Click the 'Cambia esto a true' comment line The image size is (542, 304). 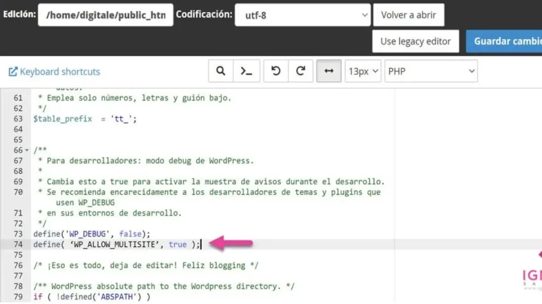[211, 182]
